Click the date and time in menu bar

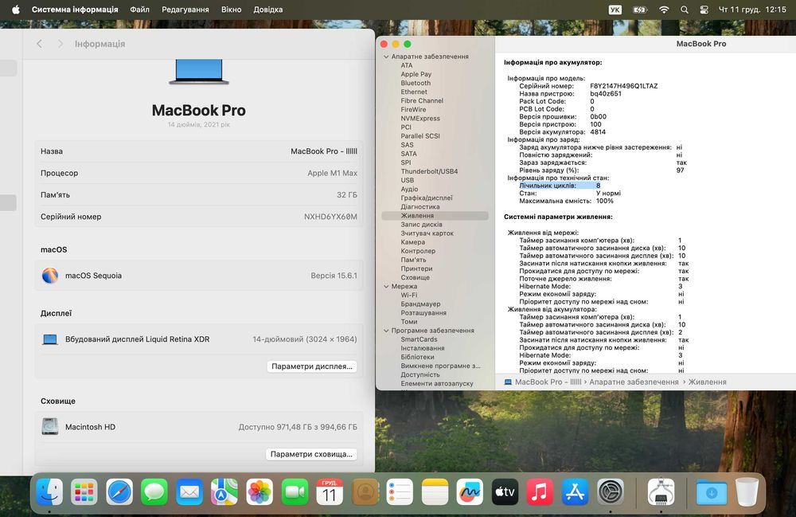(x=752, y=10)
